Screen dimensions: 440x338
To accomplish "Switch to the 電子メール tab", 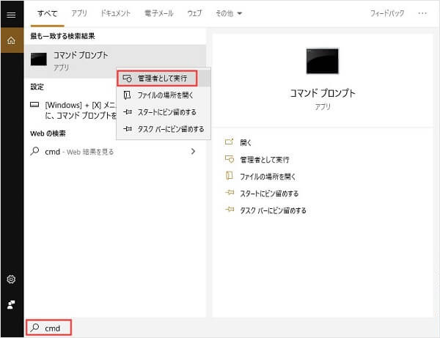I will tap(159, 13).
